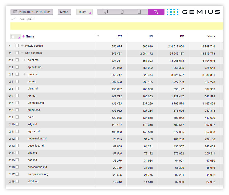Select the desktop computer device filter
This screenshot has height=195, width=229.
(106, 12)
